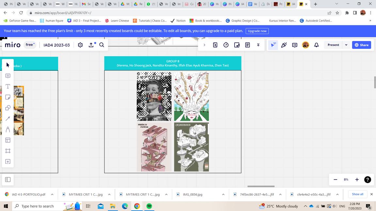
Task: Select the Text tool
Action: pyautogui.click(x=8, y=86)
